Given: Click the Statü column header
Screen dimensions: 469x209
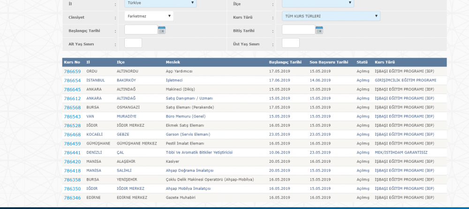Looking at the screenshot, I should click(x=362, y=62).
